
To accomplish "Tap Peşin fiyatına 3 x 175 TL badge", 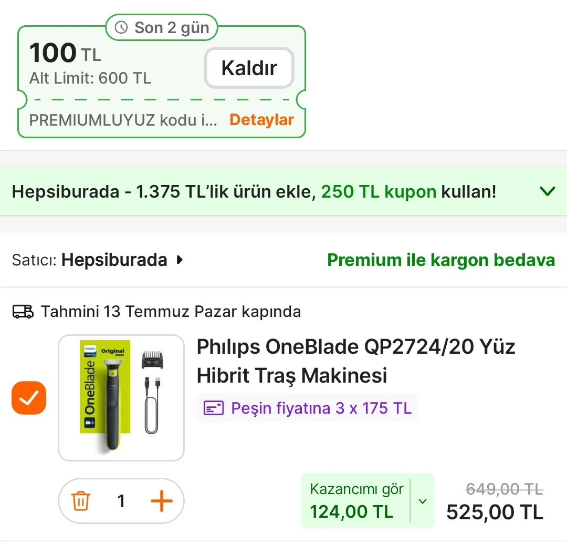I will coord(307,408).
